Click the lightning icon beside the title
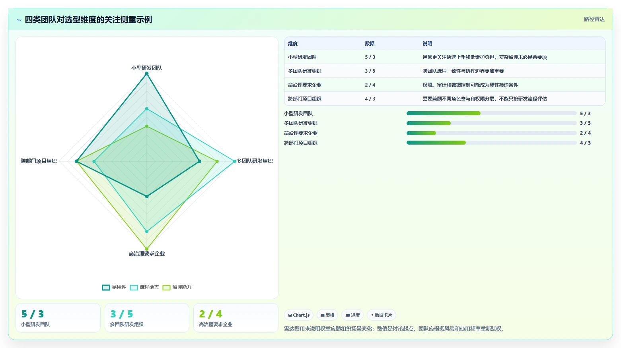Screen dimensions: 621x348 (19, 20)
